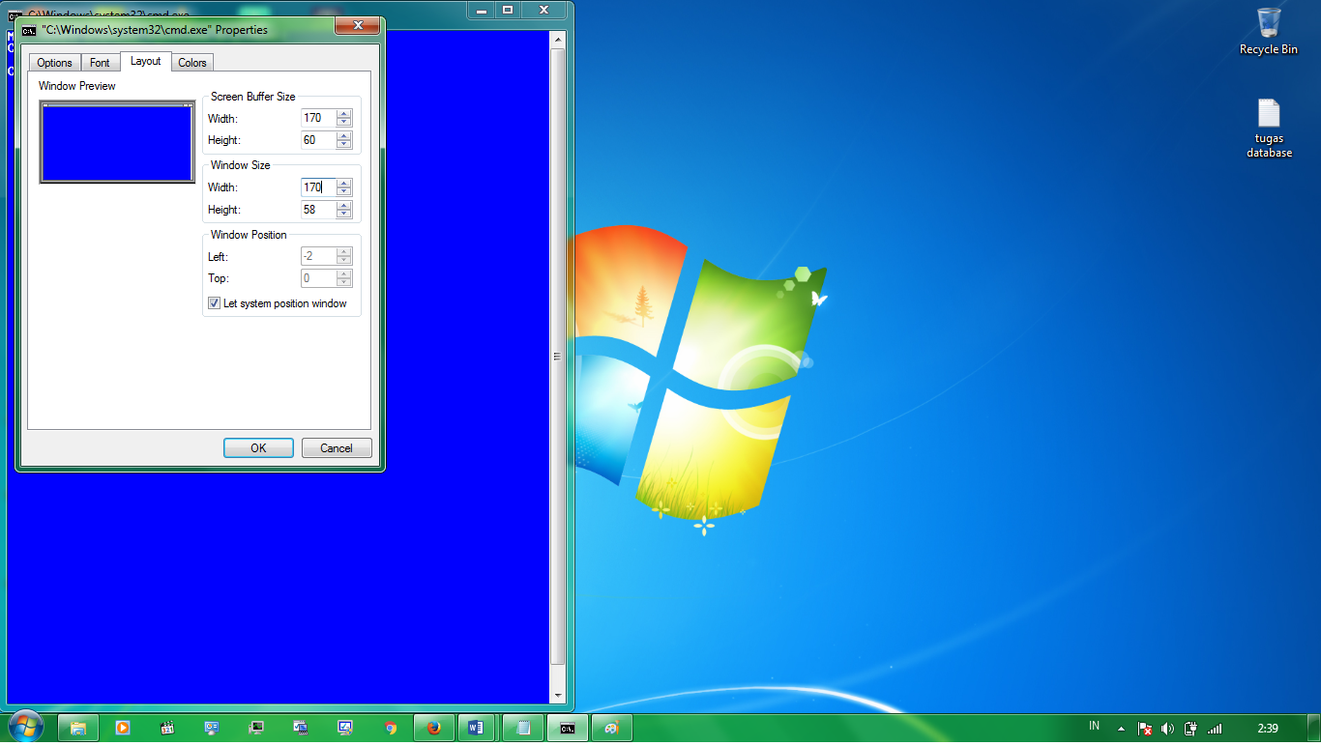This screenshot has width=1321, height=746.
Task: Decrease Window Size Height spinner
Action: point(344,214)
